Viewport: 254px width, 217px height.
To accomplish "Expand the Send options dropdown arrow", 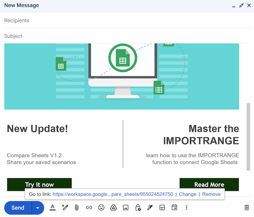I will click(37, 208).
